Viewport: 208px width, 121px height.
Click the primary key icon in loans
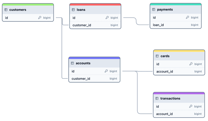click(x=107, y=18)
